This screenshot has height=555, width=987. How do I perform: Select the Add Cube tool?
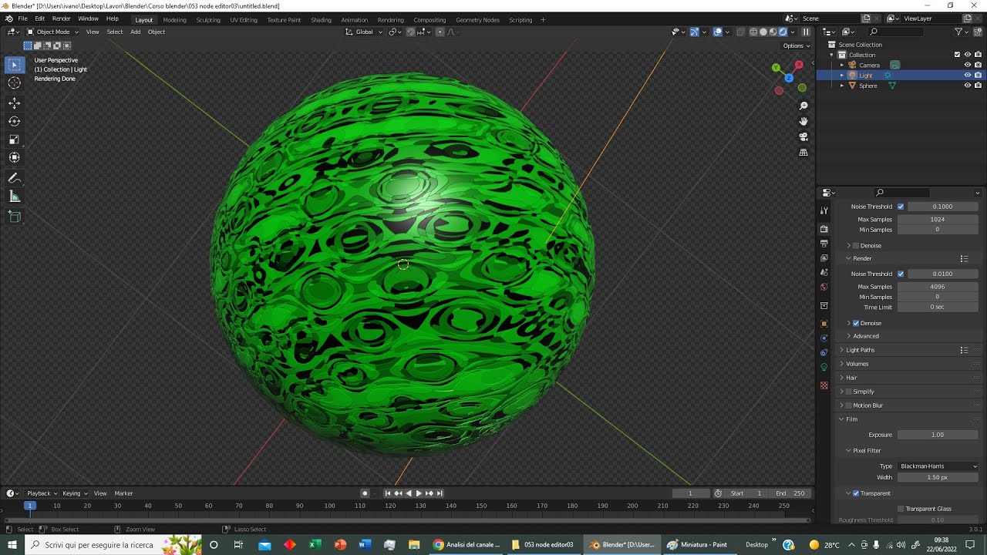coord(15,217)
